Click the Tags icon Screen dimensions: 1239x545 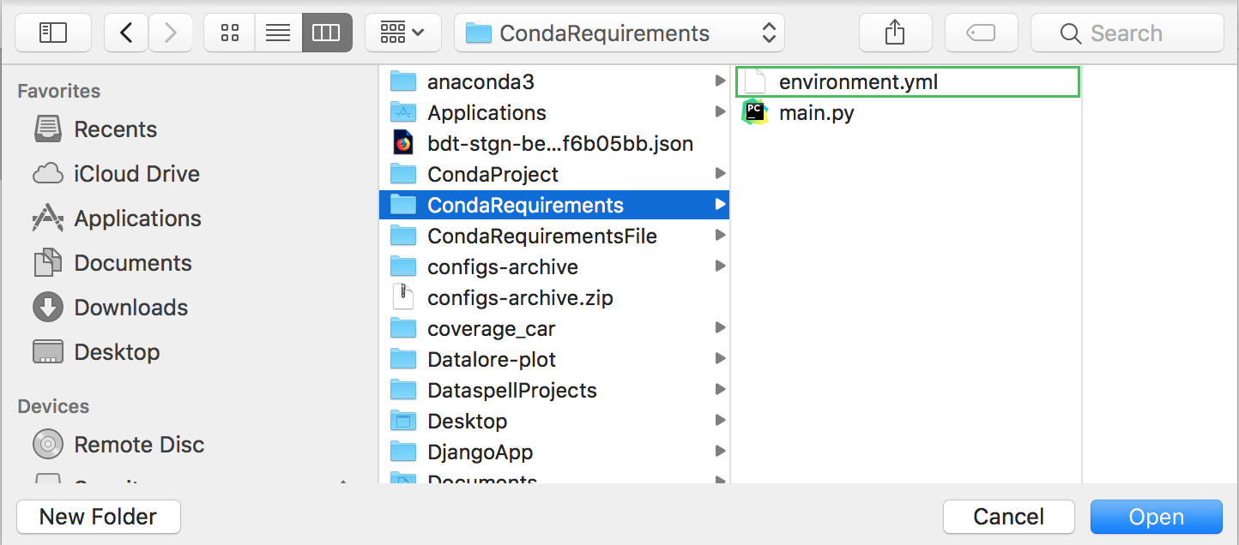pos(981,32)
